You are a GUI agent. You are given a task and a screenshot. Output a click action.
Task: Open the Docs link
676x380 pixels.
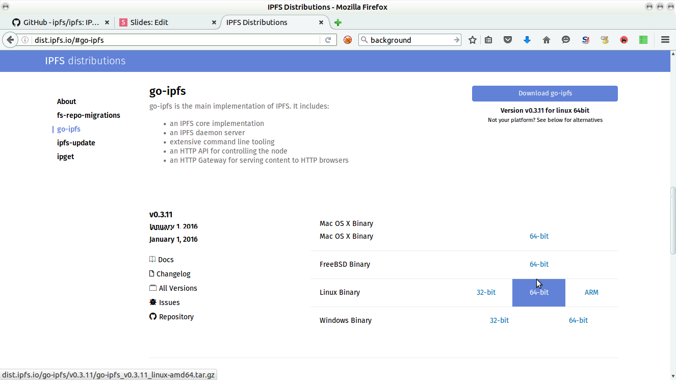point(166,260)
